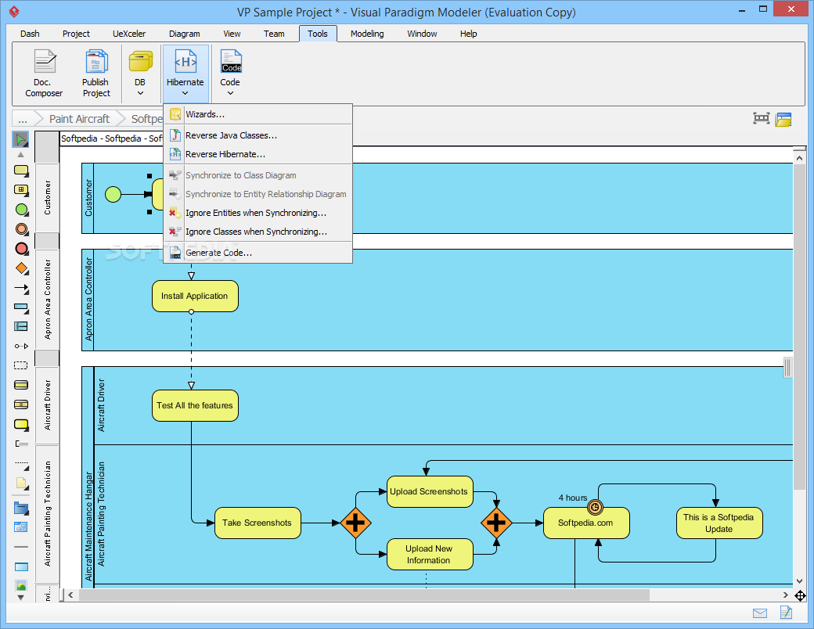Click the Switch Diagram folder icon
Screen dimensions: 814x629
point(783,119)
